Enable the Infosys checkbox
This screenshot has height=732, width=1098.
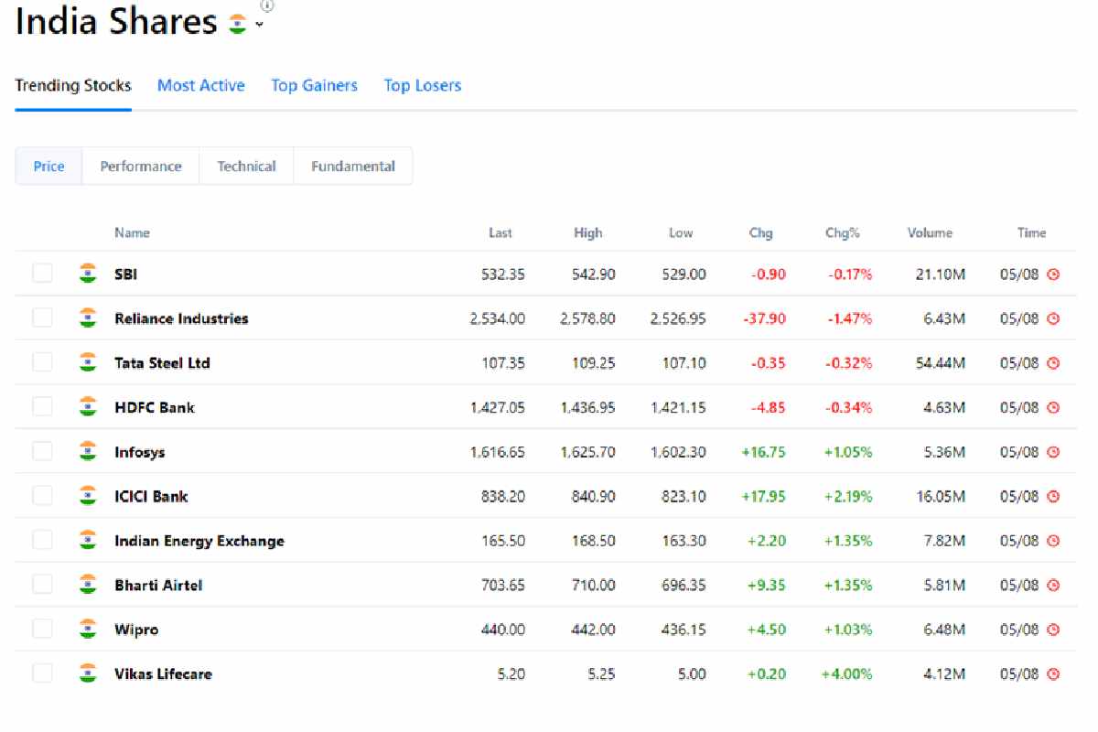tap(42, 451)
